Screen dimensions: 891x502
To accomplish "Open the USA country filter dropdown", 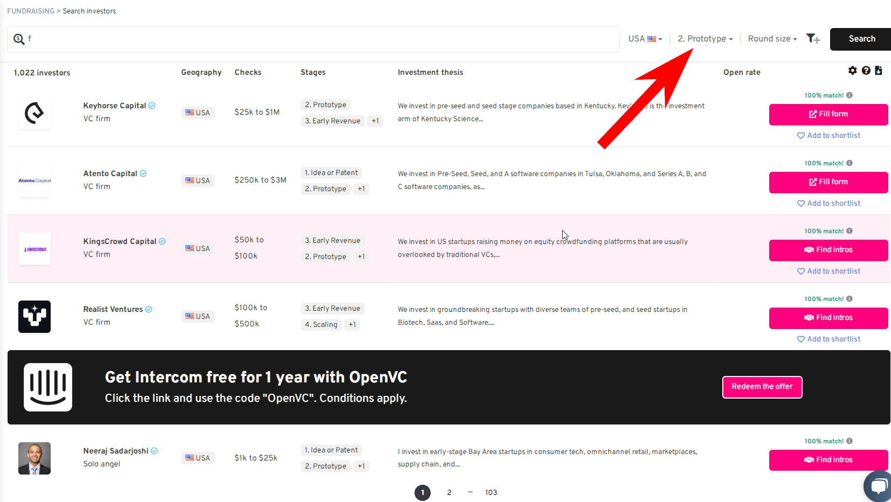I will pyautogui.click(x=645, y=39).
